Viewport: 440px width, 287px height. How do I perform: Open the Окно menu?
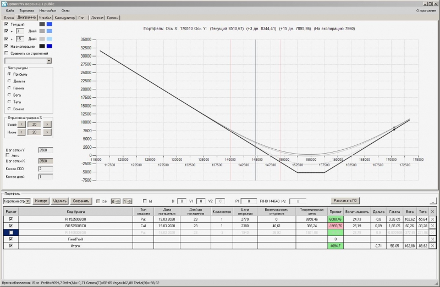click(x=65, y=10)
